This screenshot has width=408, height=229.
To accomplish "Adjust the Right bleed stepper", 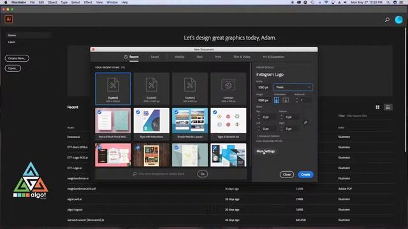I will (x=282, y=128).
